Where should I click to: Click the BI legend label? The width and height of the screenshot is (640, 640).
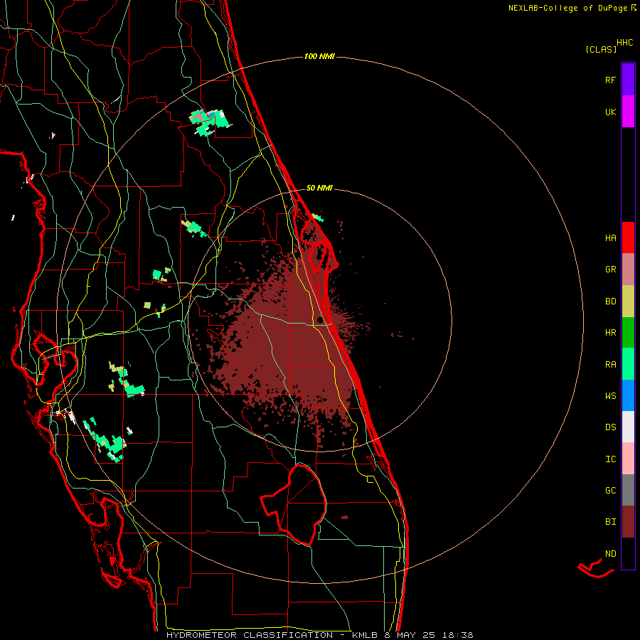(611, 522)
